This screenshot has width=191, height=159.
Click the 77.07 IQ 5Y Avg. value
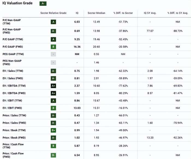[150, 31]
